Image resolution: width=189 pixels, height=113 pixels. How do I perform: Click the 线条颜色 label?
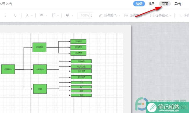(x=110, y=15)
